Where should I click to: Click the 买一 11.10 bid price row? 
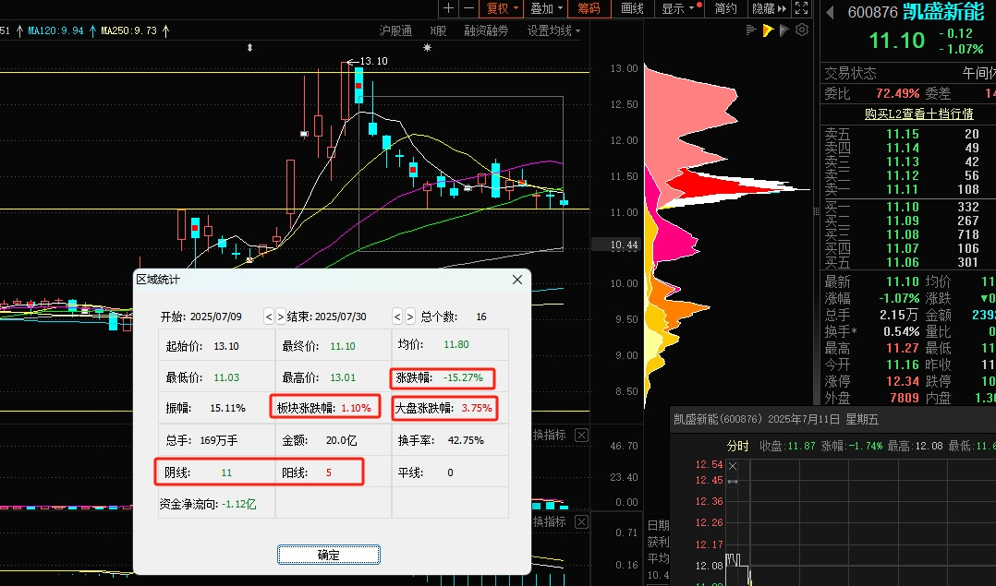[x=909, y=207]
